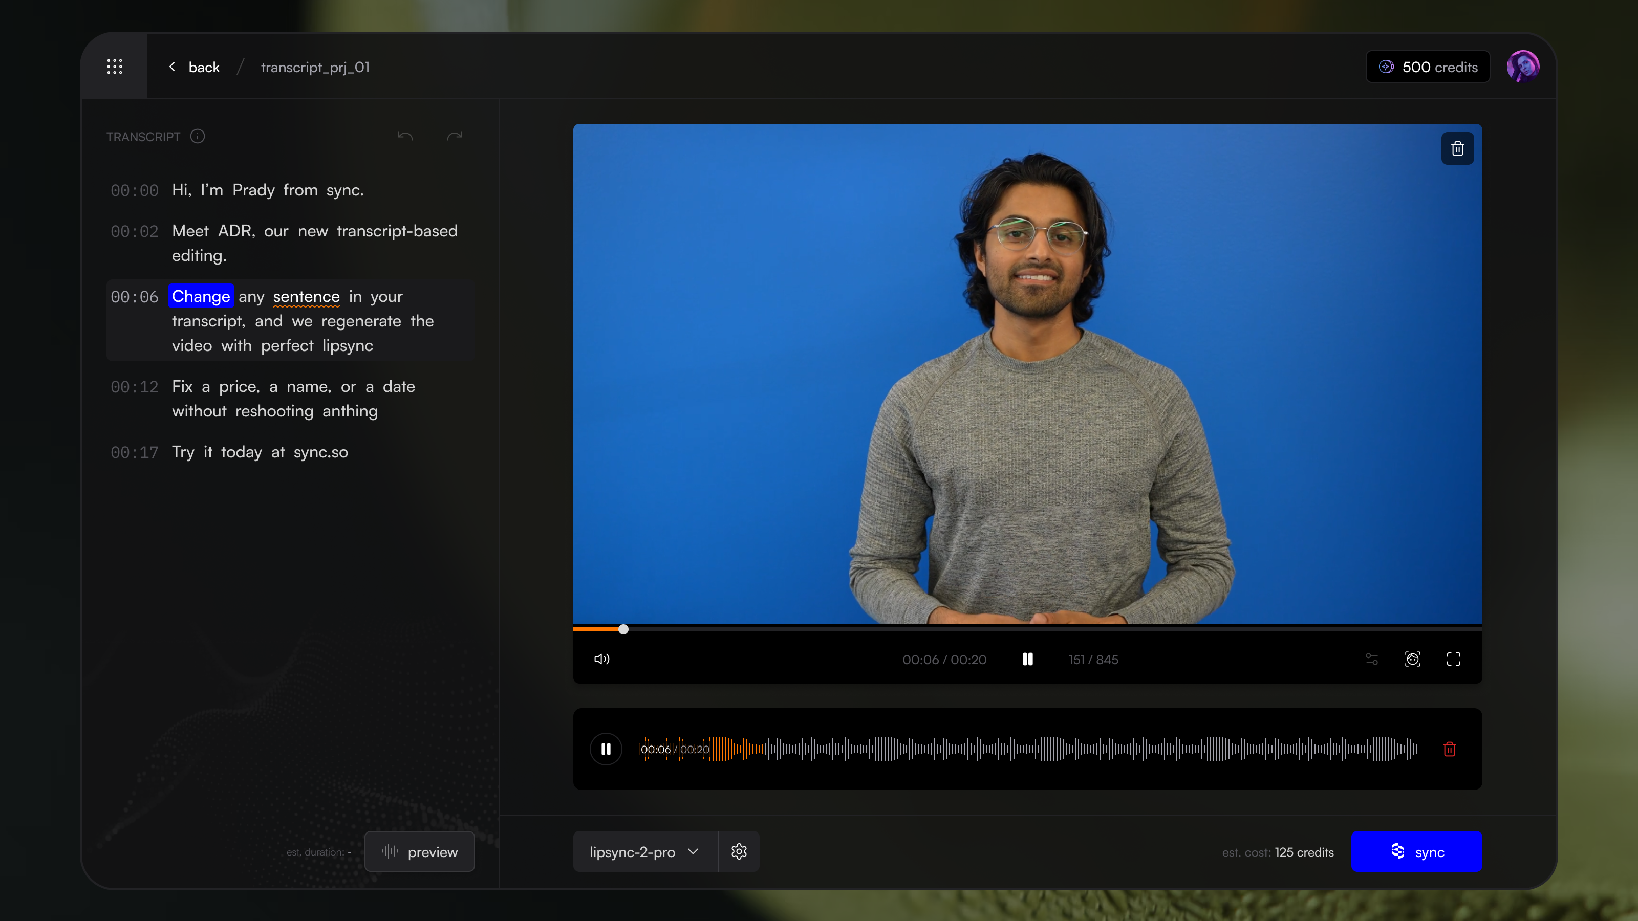Image resolution: width=1638 pixels, height=921 pixels.
Task: Jump to timestamp 00:00
Action: click(x=134, y=191)
